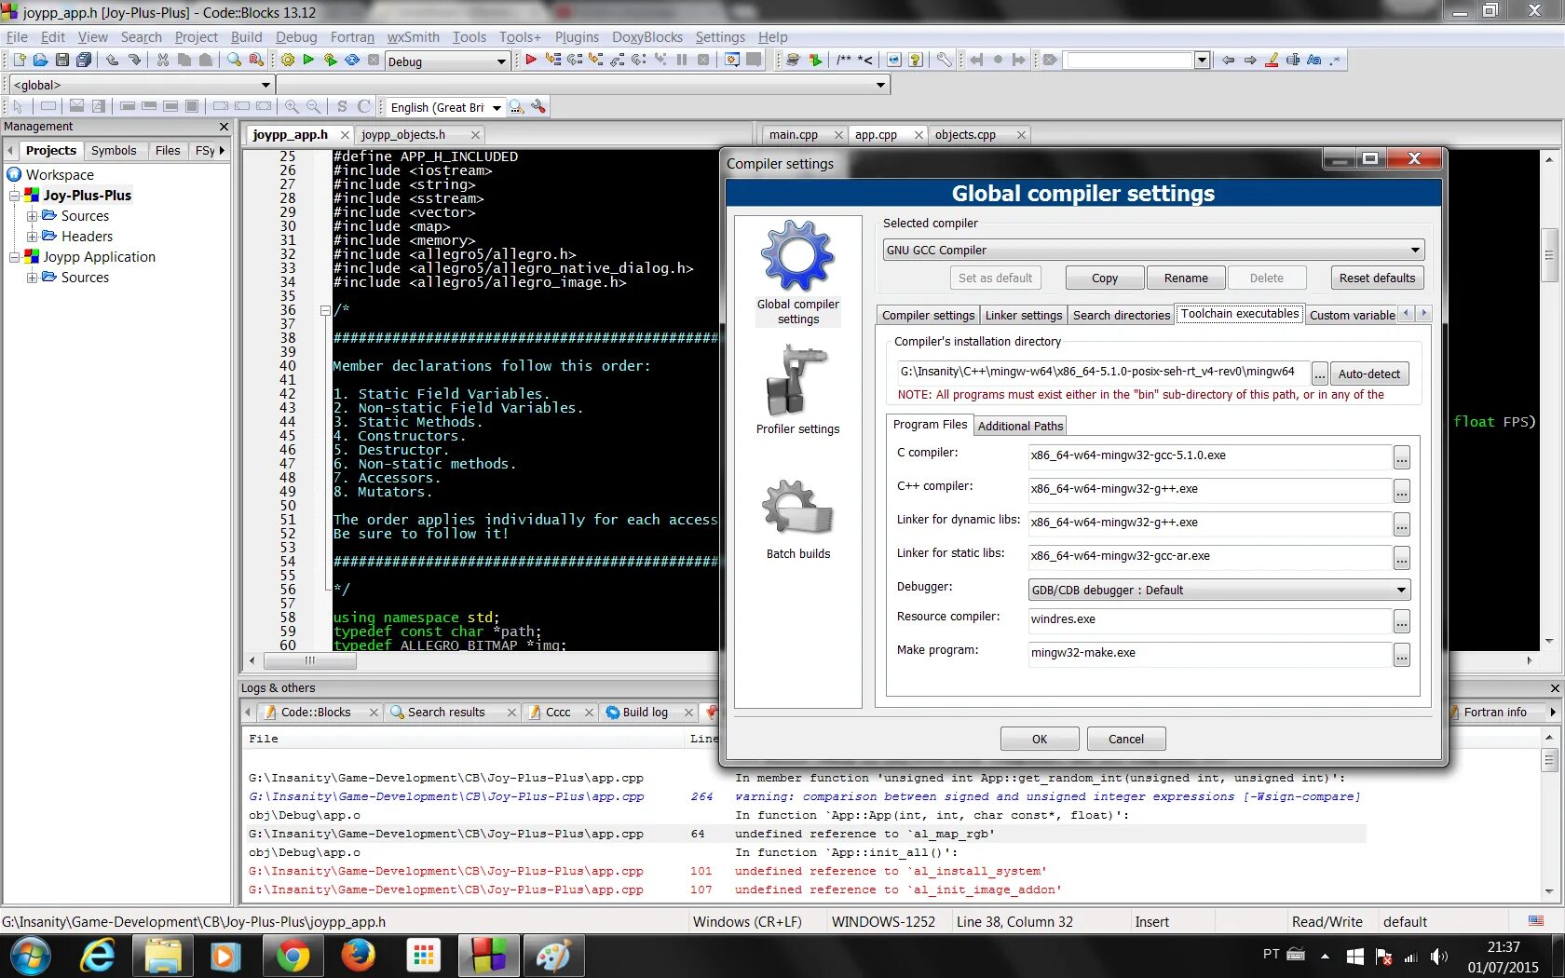Screen dimensions: 1565x978
Task: Undo the last edit from the toolbar
Action: coord(113,61)
